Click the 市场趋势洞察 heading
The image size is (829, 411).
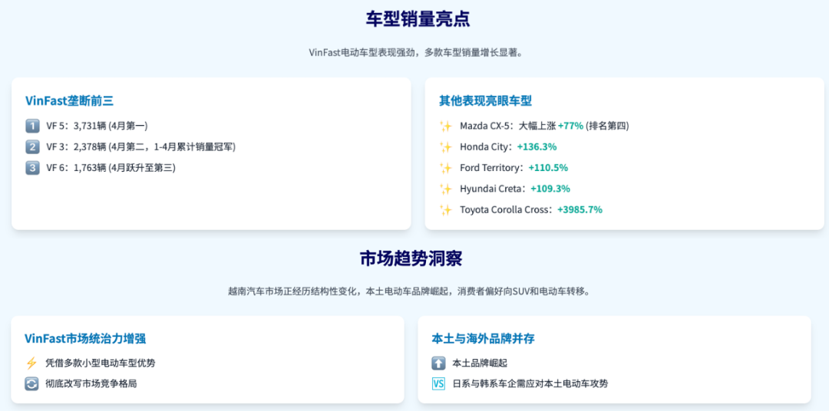(x=411, y=258)
